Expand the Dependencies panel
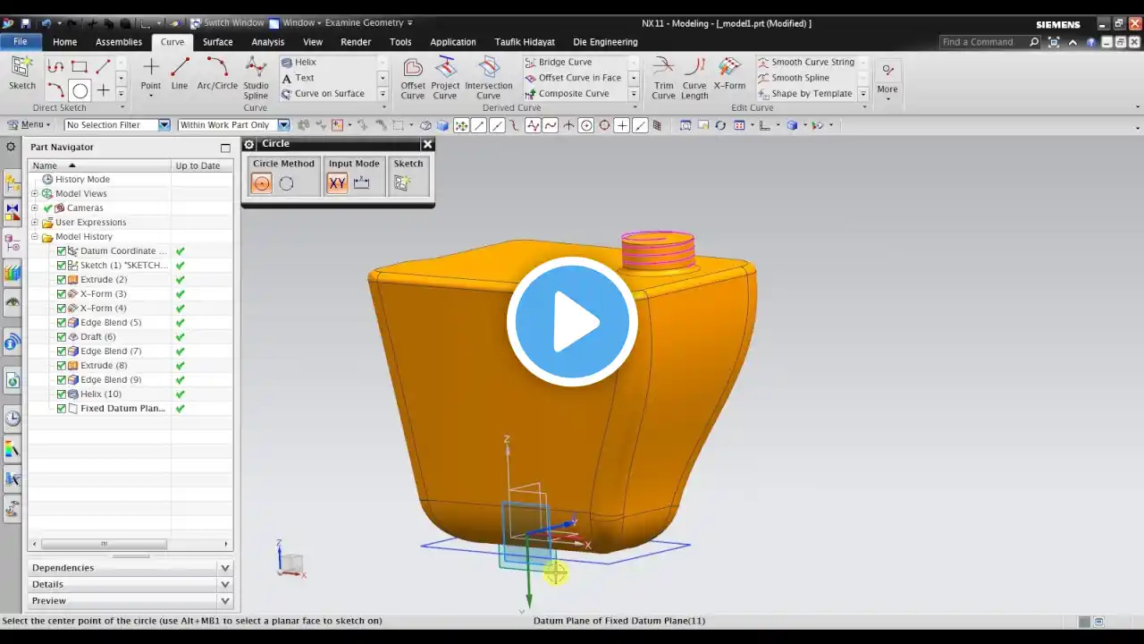Image resolution: width=1144 pixels, height=644 pixels. point(130,567)
